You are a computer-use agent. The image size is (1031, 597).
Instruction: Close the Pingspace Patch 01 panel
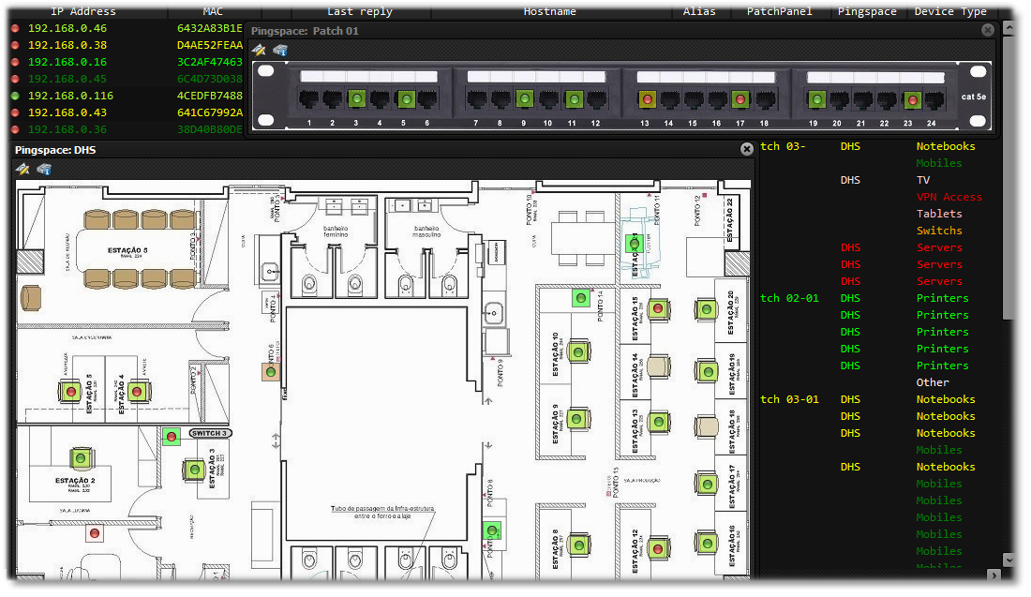pyautogui.click(x=988, y=30)
